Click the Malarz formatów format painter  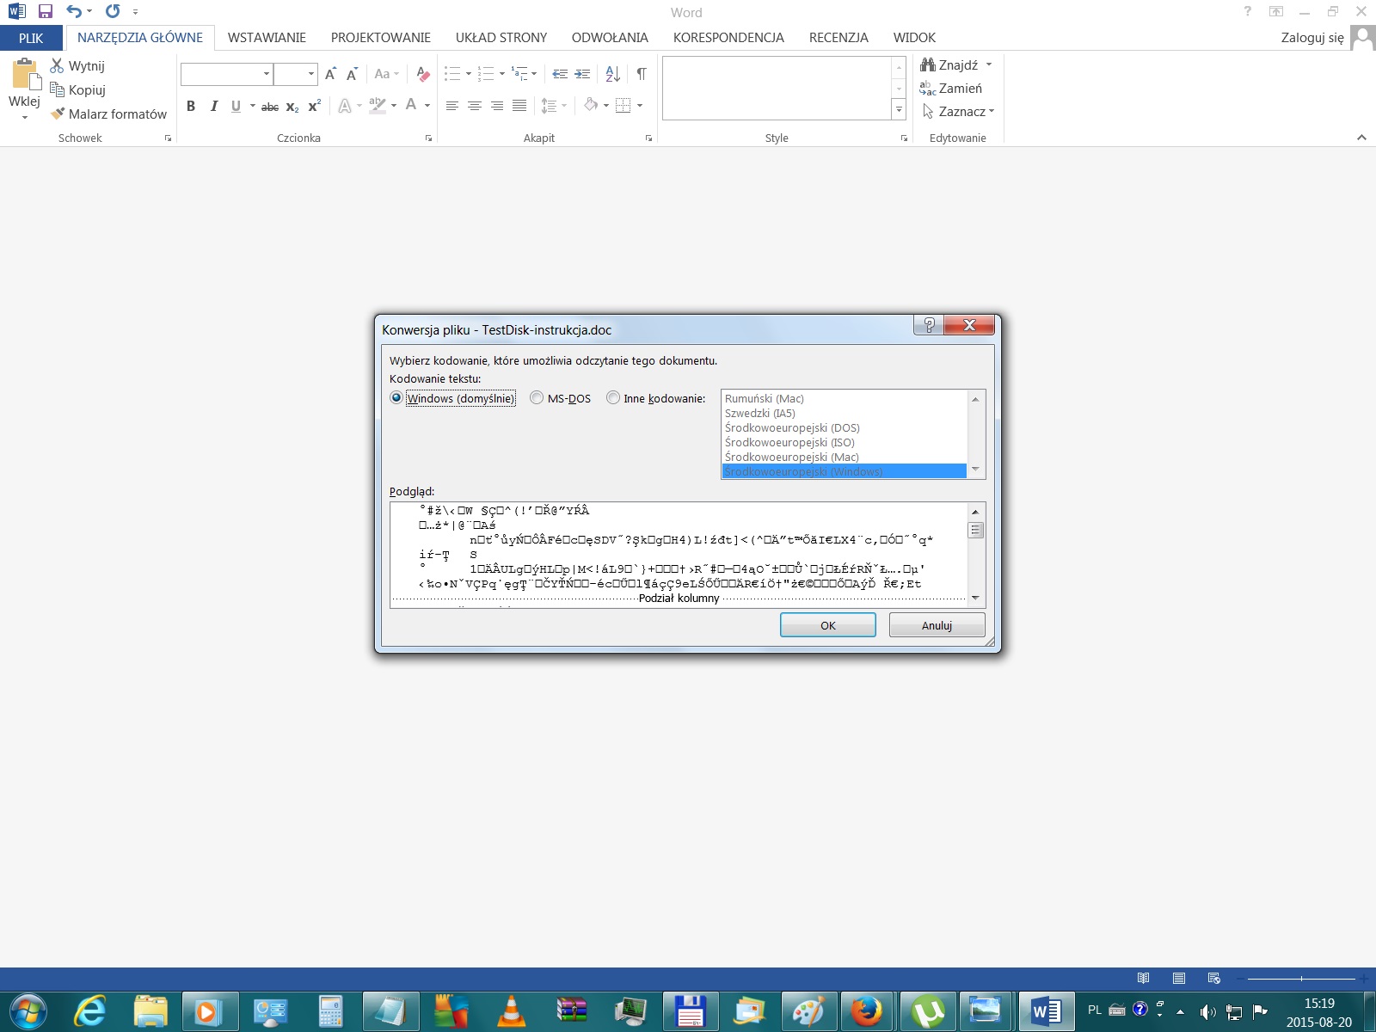tap(108, 114)
